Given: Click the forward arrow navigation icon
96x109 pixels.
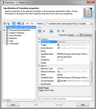Looking at the screenshot, I should (32, 24).
